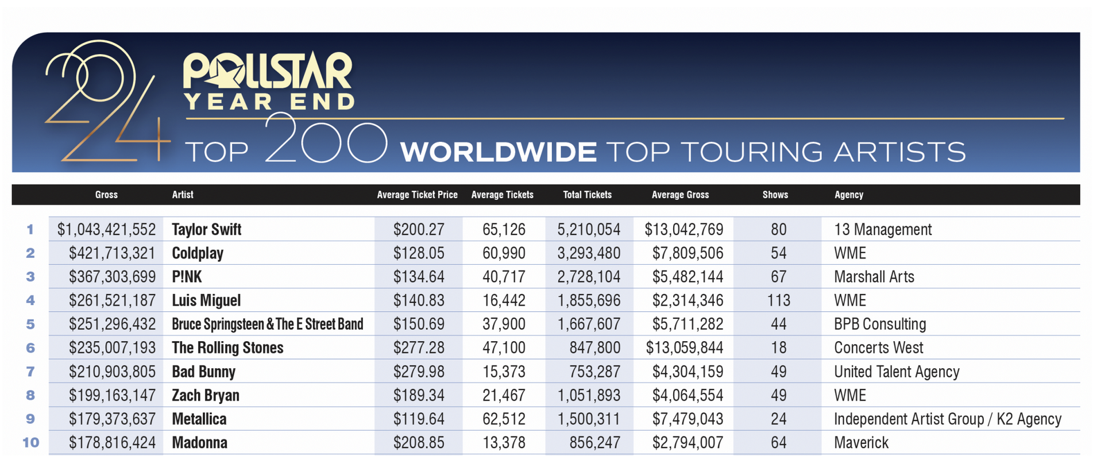Click total tickets value 1,051,893
This screenshot has height=471, width=1112.
click(589, 395)
